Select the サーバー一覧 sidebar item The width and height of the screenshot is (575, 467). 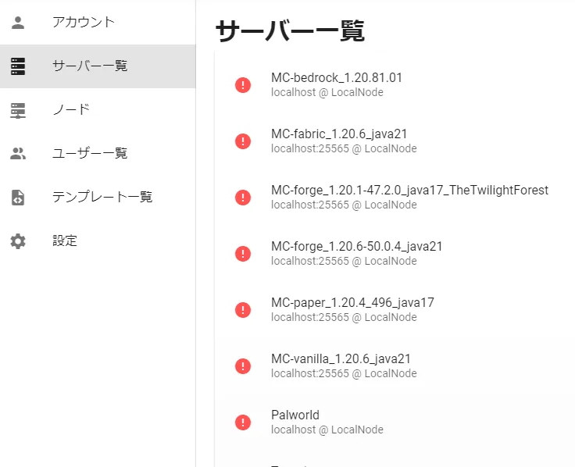[x=90, y=66]
